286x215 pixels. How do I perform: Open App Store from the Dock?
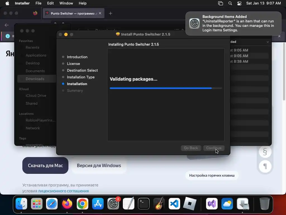98,204
